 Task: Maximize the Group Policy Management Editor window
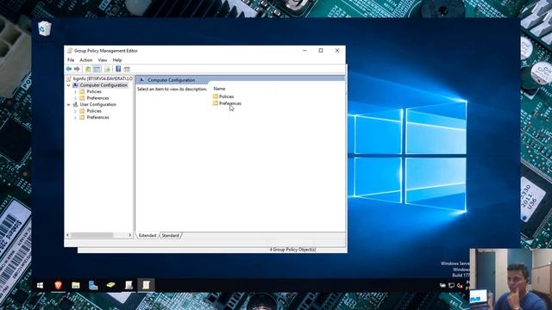click(321, 51)
